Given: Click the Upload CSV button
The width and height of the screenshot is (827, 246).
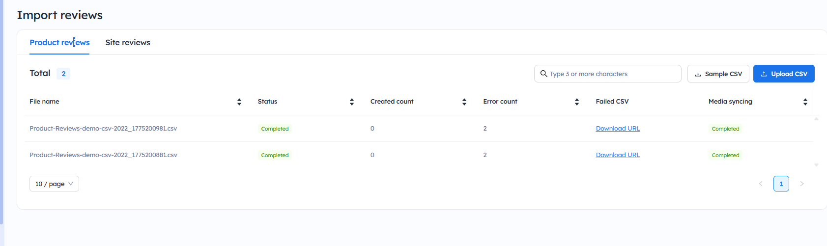Looking at the screenshot, I should point(783,74).
